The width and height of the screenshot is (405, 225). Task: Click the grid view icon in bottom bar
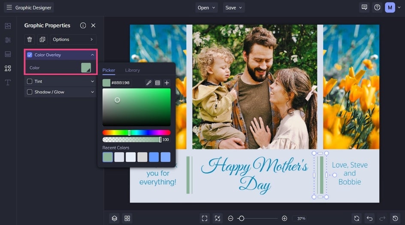coord(127,218)
